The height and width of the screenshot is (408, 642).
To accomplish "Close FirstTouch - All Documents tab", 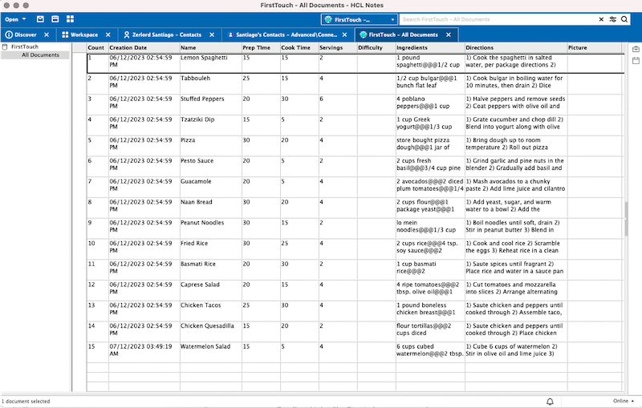I will pos(449,34).
